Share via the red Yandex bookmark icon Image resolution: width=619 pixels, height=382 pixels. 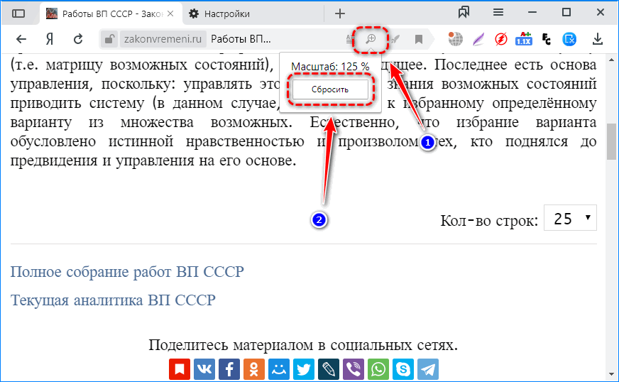pos(180,369)
